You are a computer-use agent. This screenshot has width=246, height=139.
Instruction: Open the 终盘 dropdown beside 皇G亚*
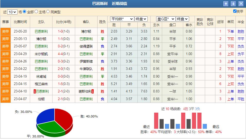[182, 19]
